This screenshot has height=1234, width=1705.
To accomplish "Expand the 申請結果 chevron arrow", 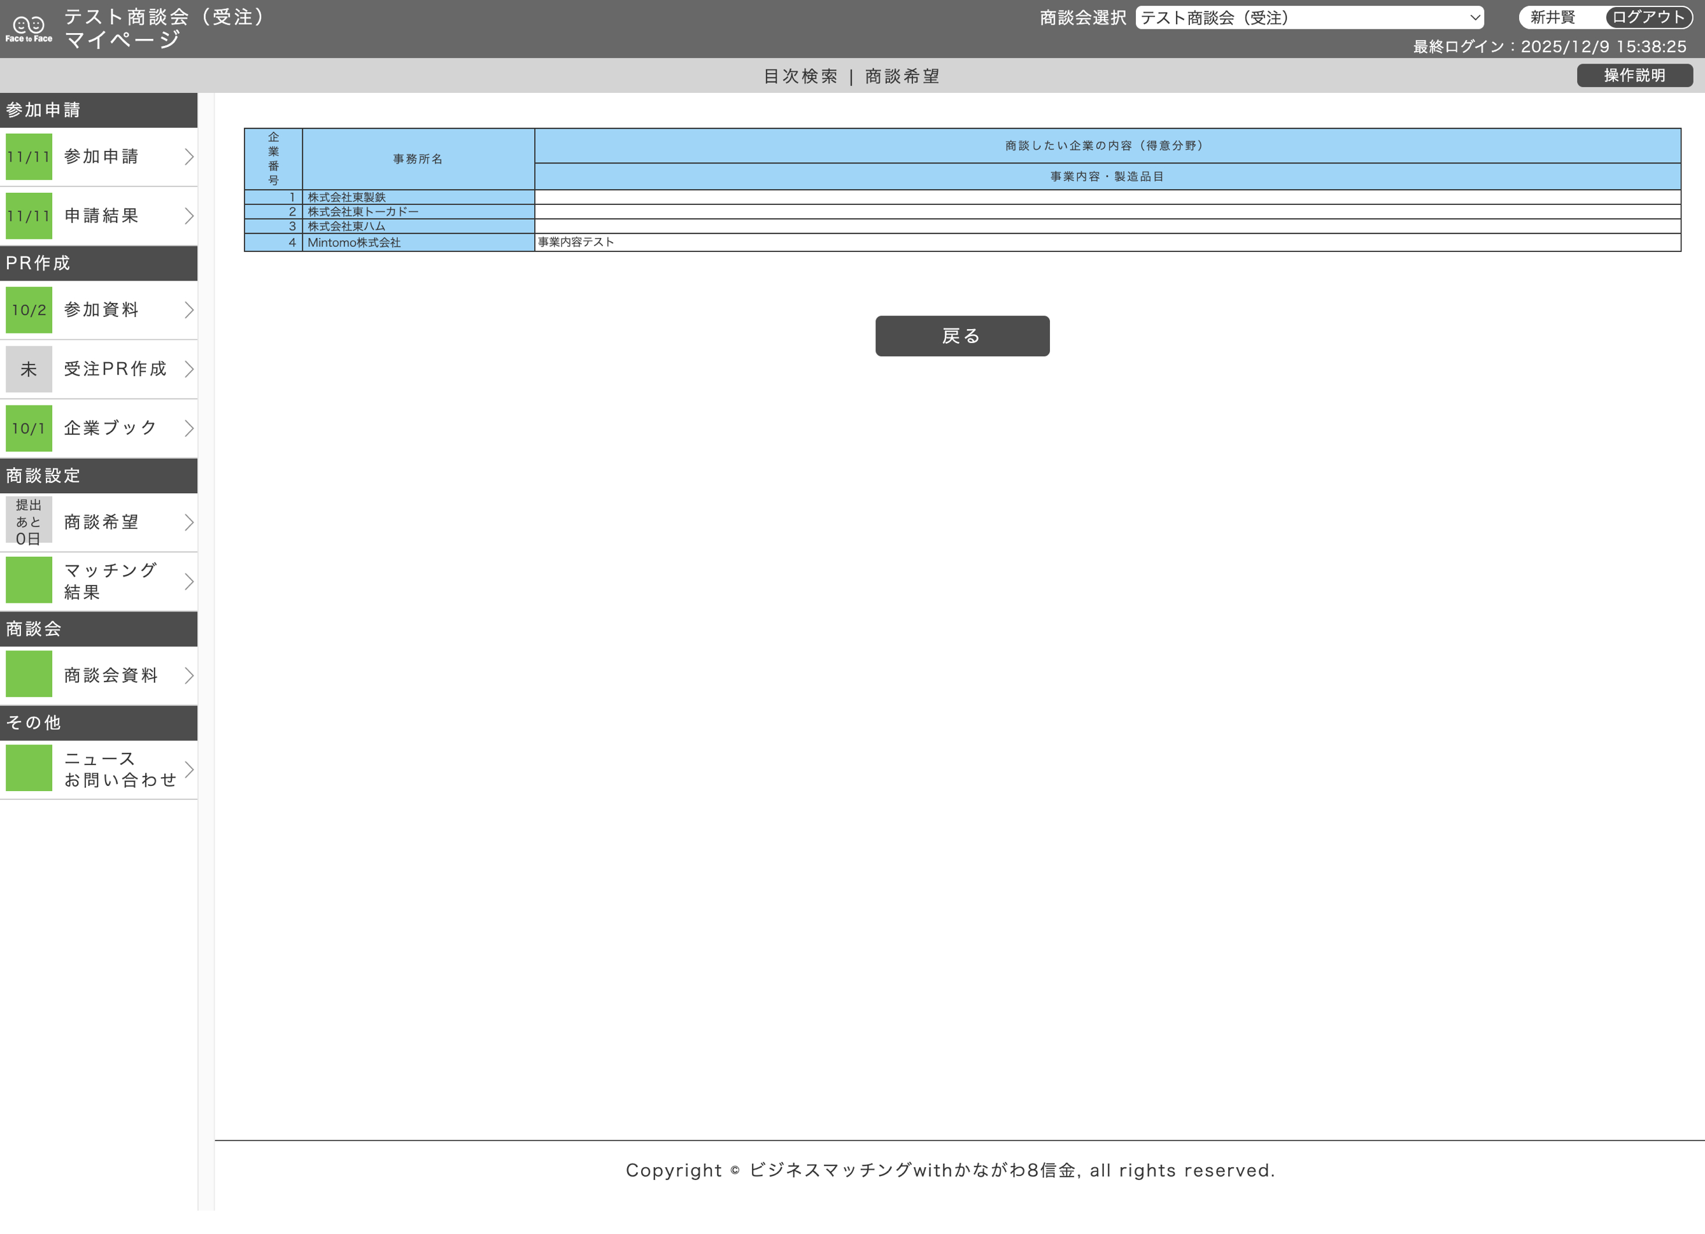I will [x=188, y=216].
